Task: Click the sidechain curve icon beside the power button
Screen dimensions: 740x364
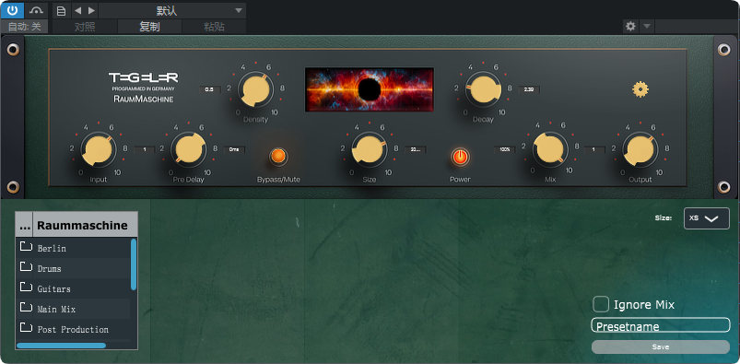Action: [x=36, y=10]
